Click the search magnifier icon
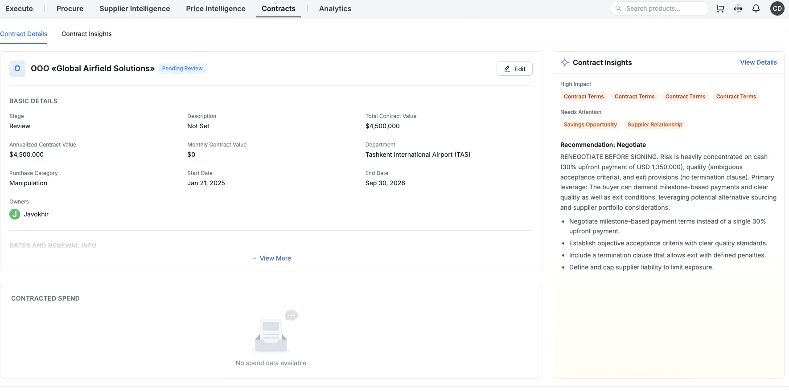 pos(618,8)
